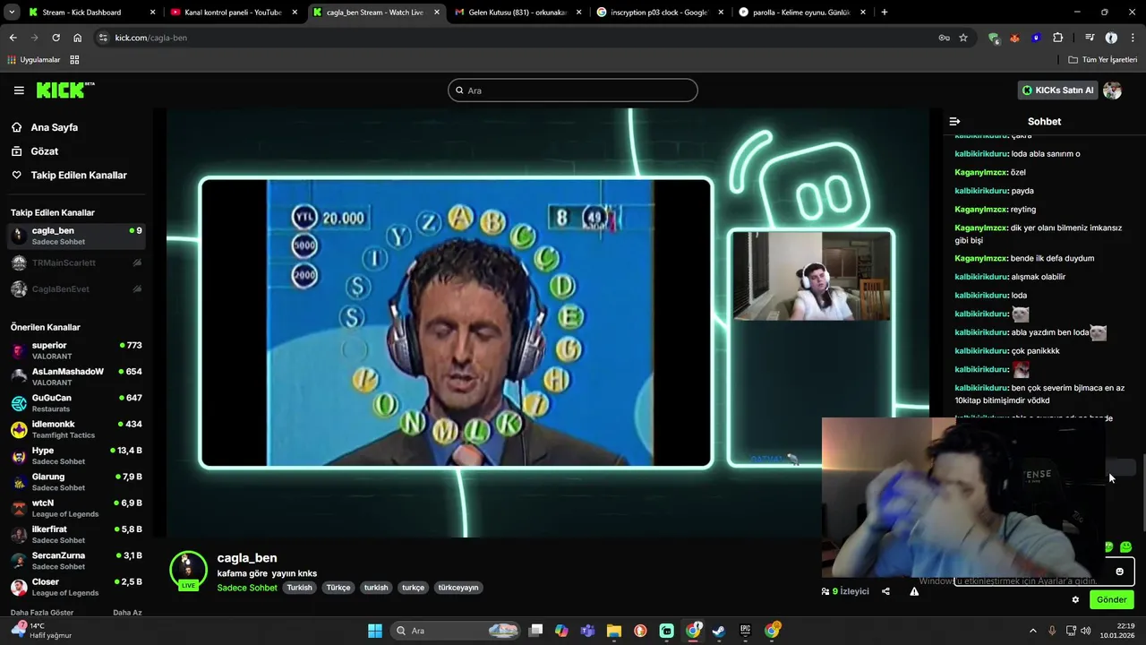Open recommended channel Glarung
The image size is (1146, 645).
[x=76, y=482]
